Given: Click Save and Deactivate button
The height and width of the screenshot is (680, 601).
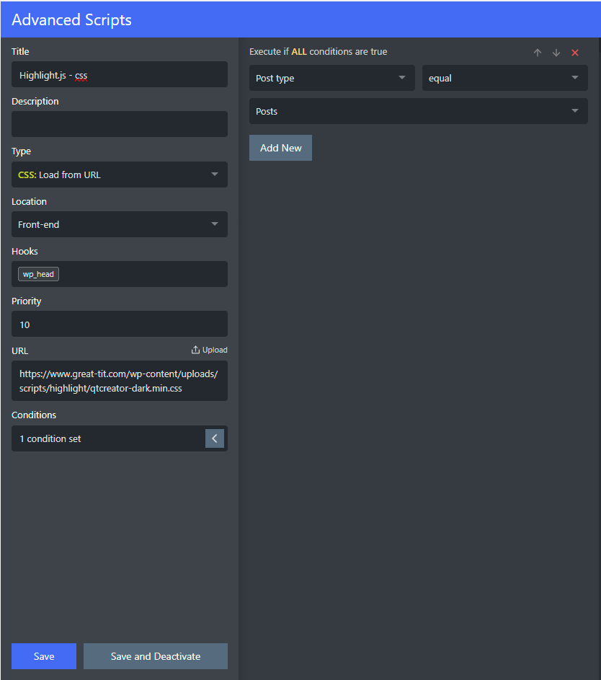Looking at the screenshot, I should [156, 656].
